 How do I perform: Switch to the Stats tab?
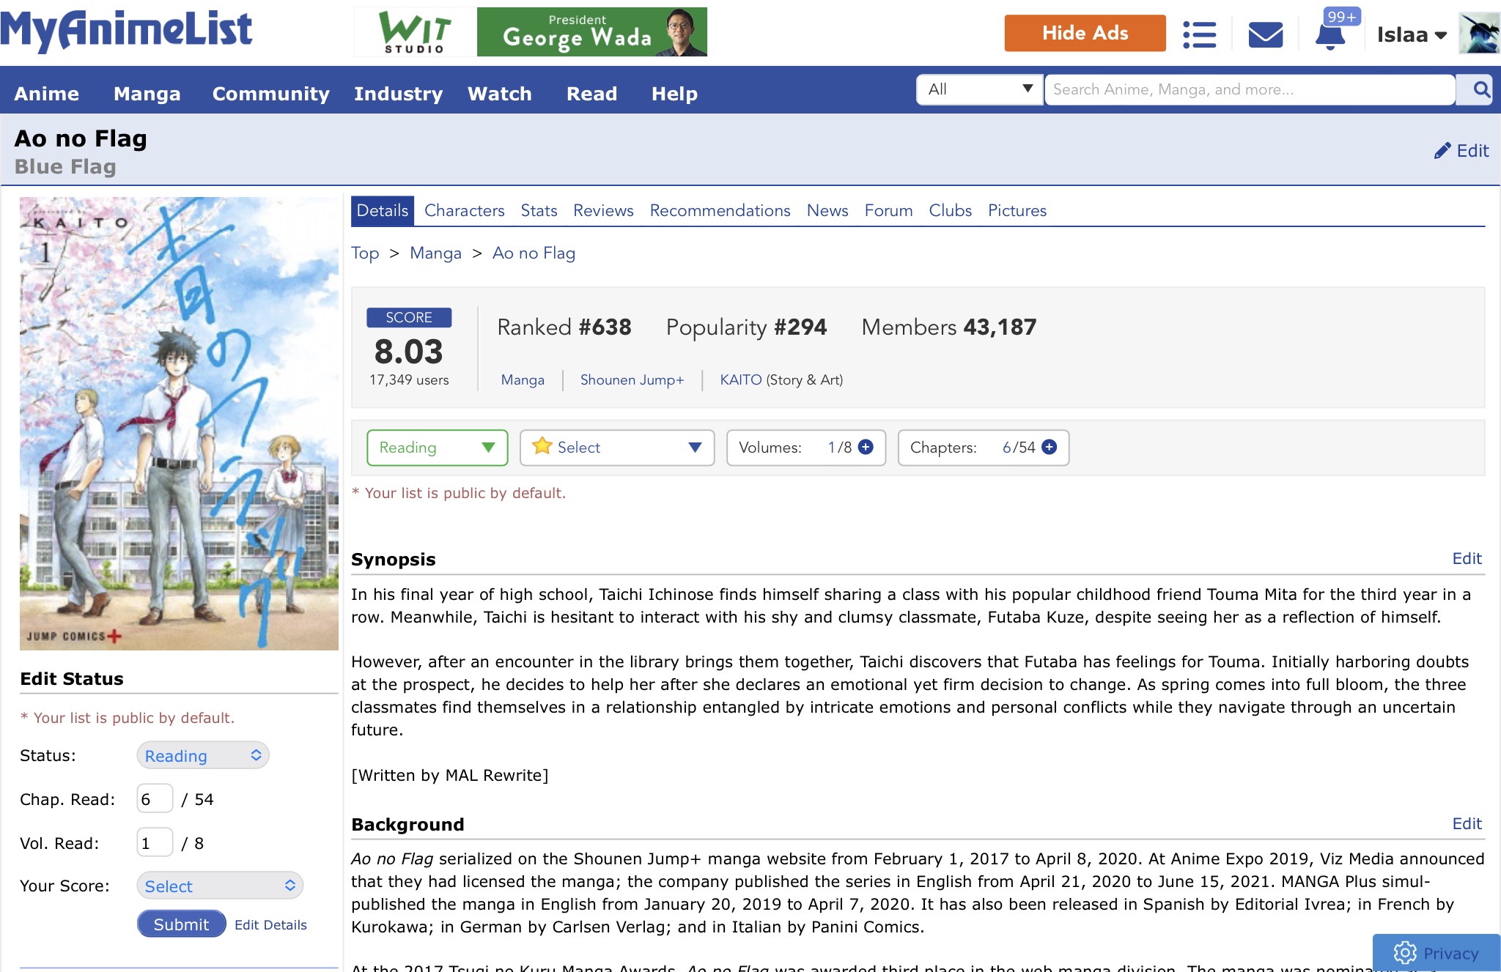[x=539, y=211]
